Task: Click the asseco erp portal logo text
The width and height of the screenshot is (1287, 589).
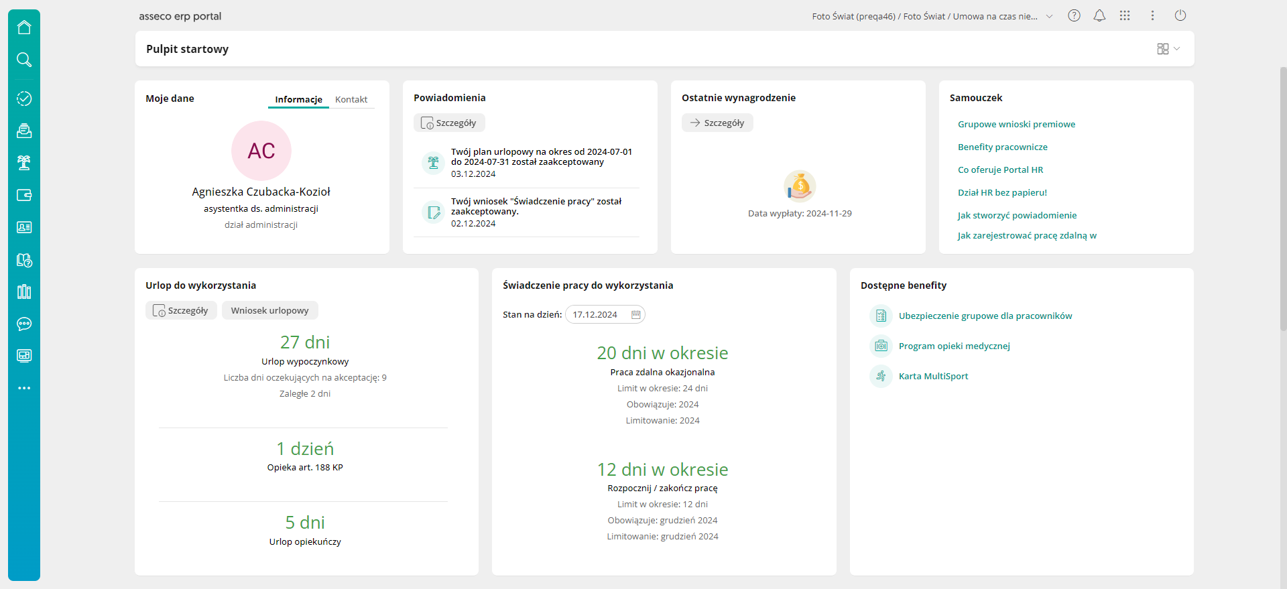Action: coord(180,16)
